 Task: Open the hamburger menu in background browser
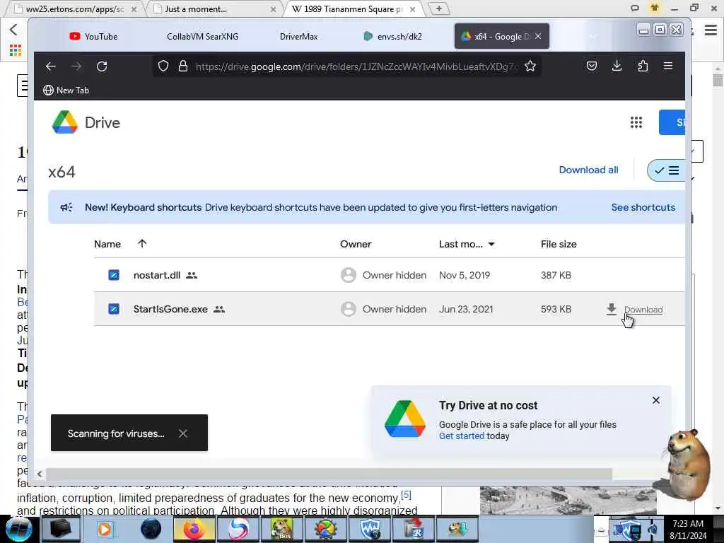point(711,30)
